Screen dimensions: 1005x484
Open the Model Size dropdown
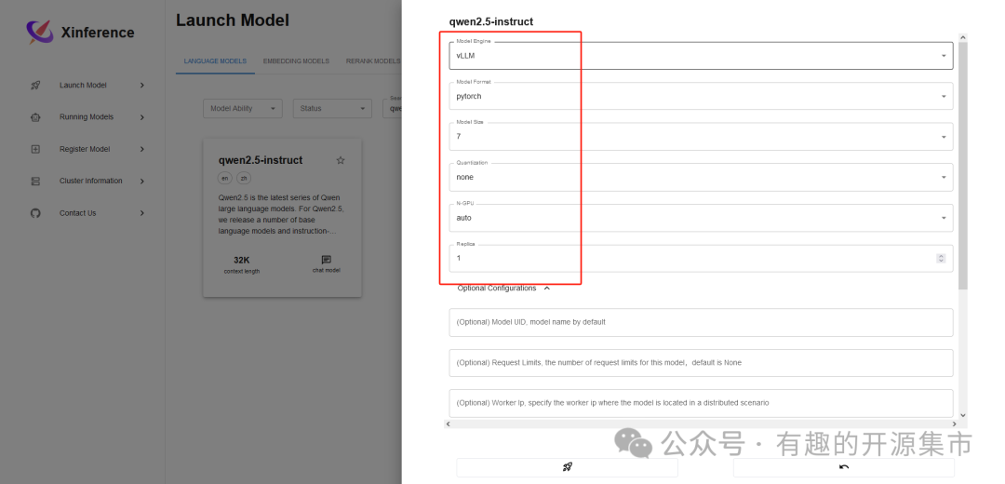(701, 137)
